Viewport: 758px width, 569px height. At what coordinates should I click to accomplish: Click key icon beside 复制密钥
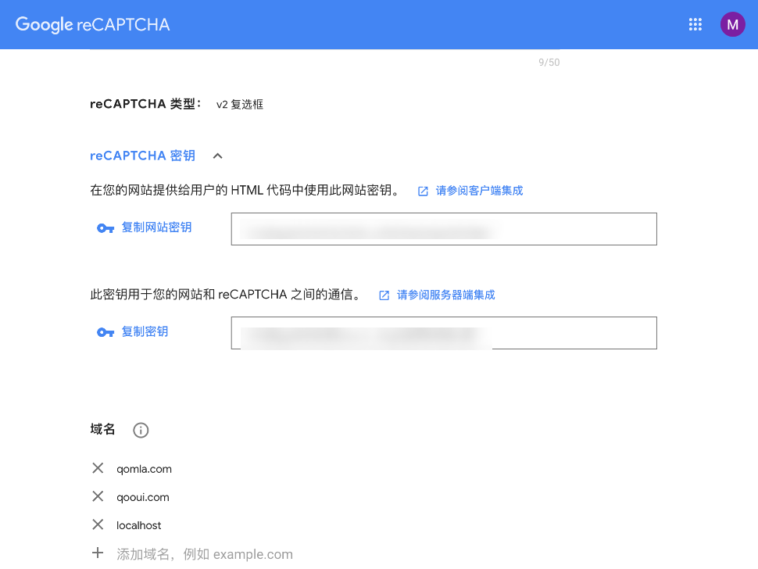[105, 332]
